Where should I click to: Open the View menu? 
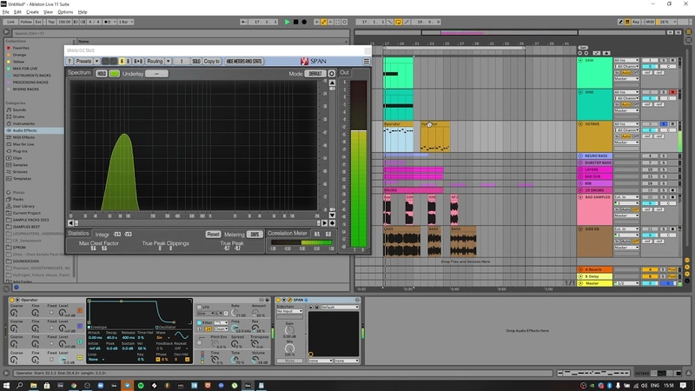48,12
